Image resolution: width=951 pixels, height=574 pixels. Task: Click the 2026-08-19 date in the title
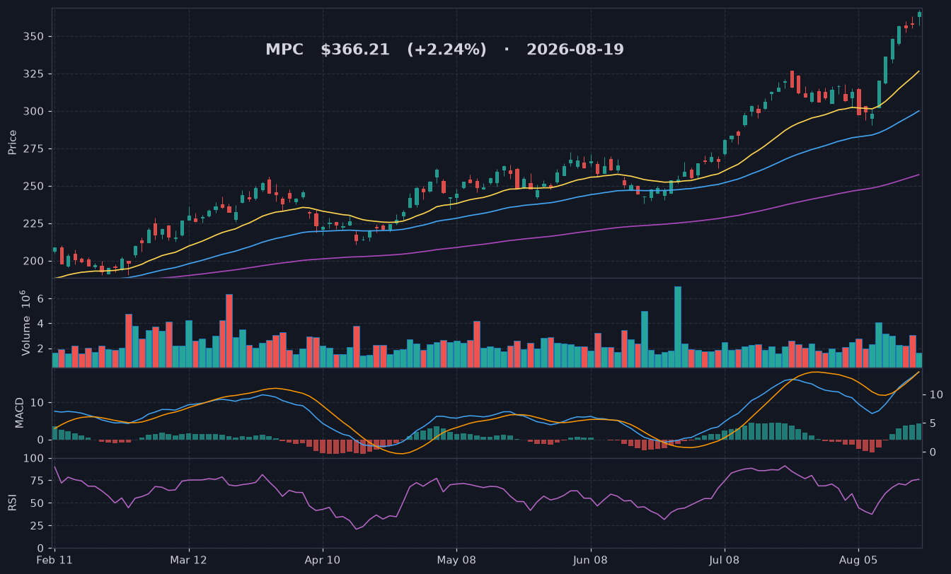[x=575, y=49]
